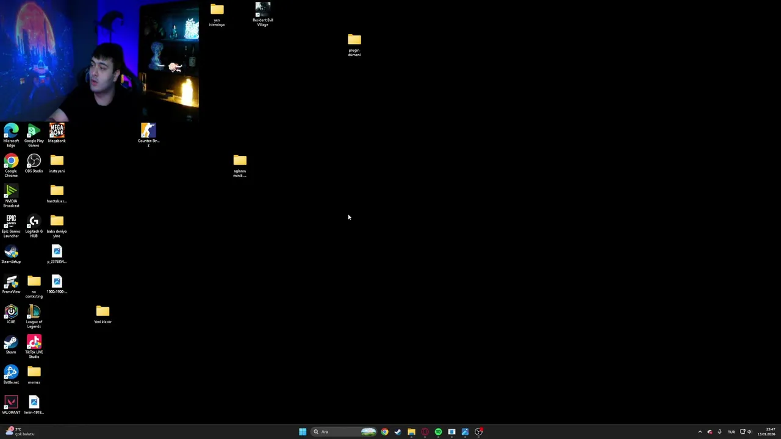Open OBS Studio from the taskbar
781x439 pixels.
(478, 432)
